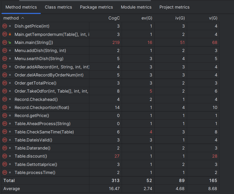Select the Main.main(String[]) row
The image size is (234, 194).
tap(35, 42)
